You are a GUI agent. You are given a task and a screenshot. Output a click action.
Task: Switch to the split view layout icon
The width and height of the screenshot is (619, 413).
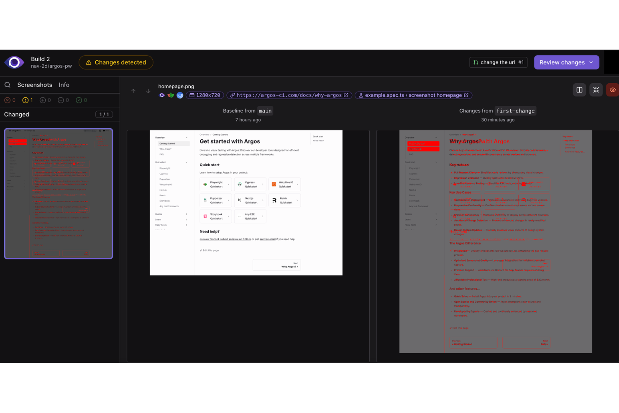579,90
